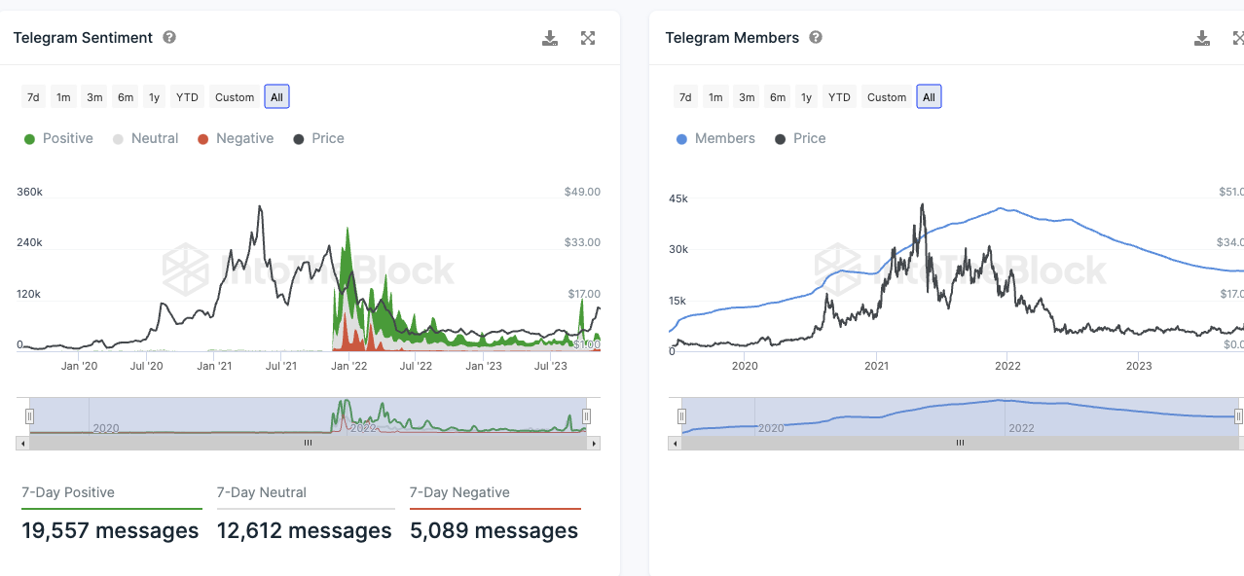The height and width of the screenshot is (576, 1244).
Task: Select YTD range for Telegram Members
Action: (x=839, y=97)
